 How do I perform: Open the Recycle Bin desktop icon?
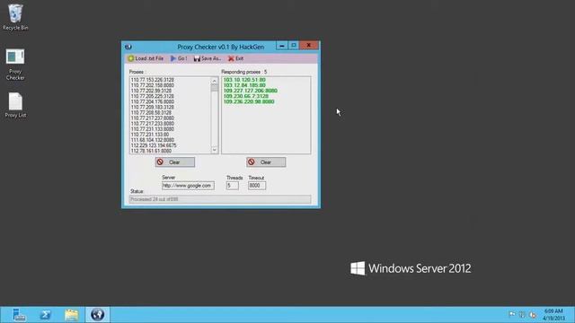tap(15, 17)
